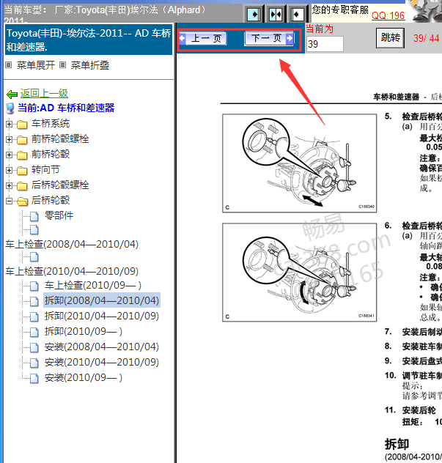Expand the 转向节 folder
This screenshot has width=442, height=463.
tap(9, 170)
